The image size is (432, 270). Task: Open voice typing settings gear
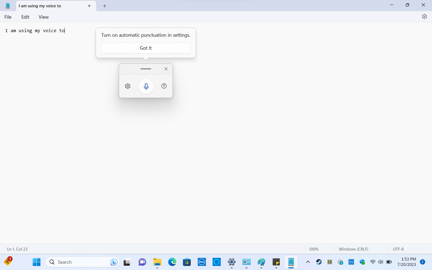coord(128,86)
